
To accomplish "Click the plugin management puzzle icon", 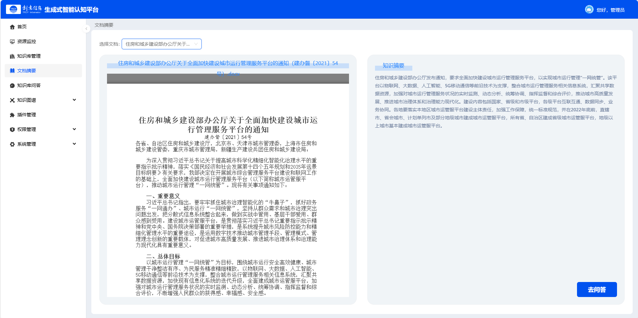I will tap(12, 115).
